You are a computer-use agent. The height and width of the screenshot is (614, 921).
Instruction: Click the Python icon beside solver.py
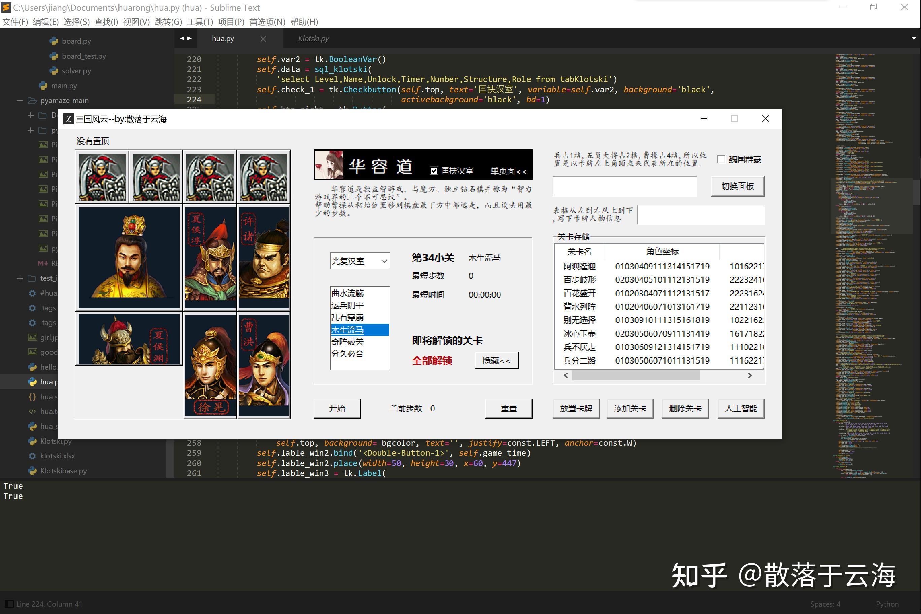pyautogui.click(x=54, y=71)
